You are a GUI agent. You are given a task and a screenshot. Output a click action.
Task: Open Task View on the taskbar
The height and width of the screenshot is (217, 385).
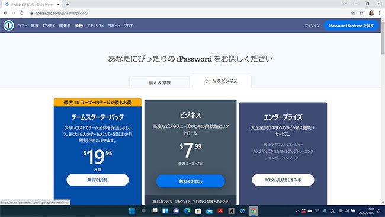155,210
